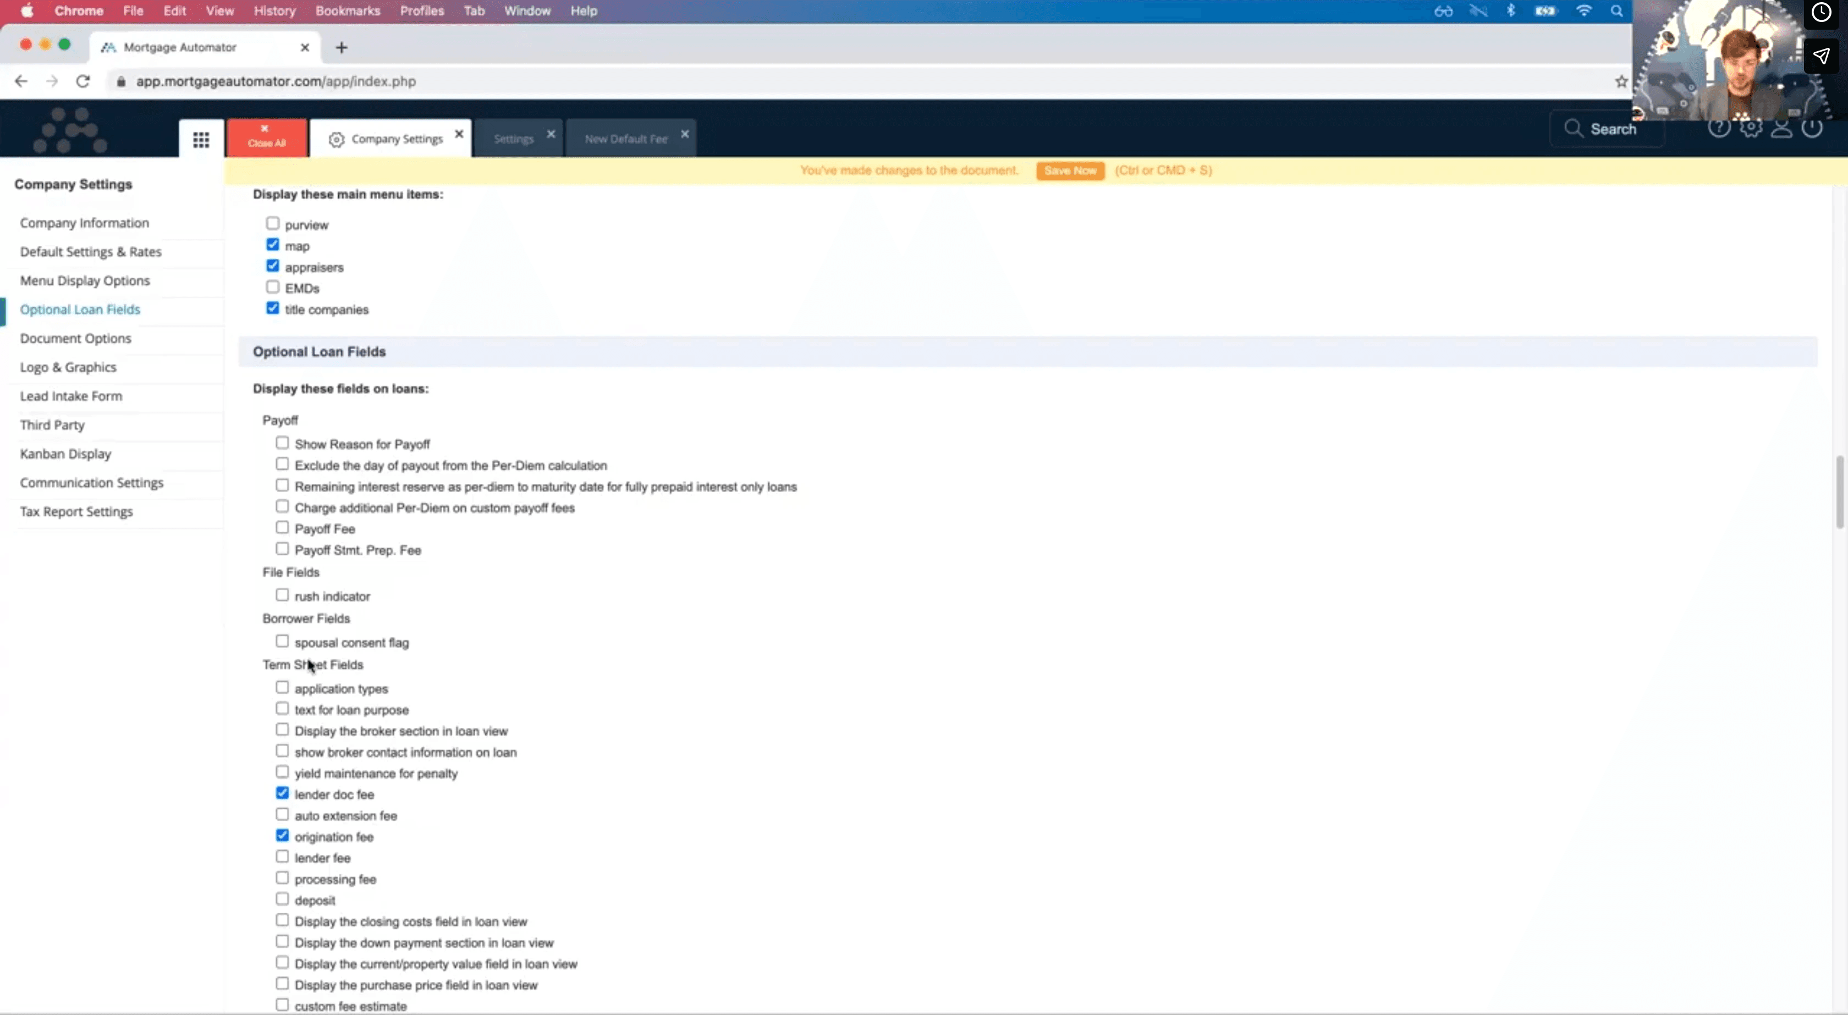Click the user profile icon
The height and width of the screenshot is (1015, 1848).
1781,129
